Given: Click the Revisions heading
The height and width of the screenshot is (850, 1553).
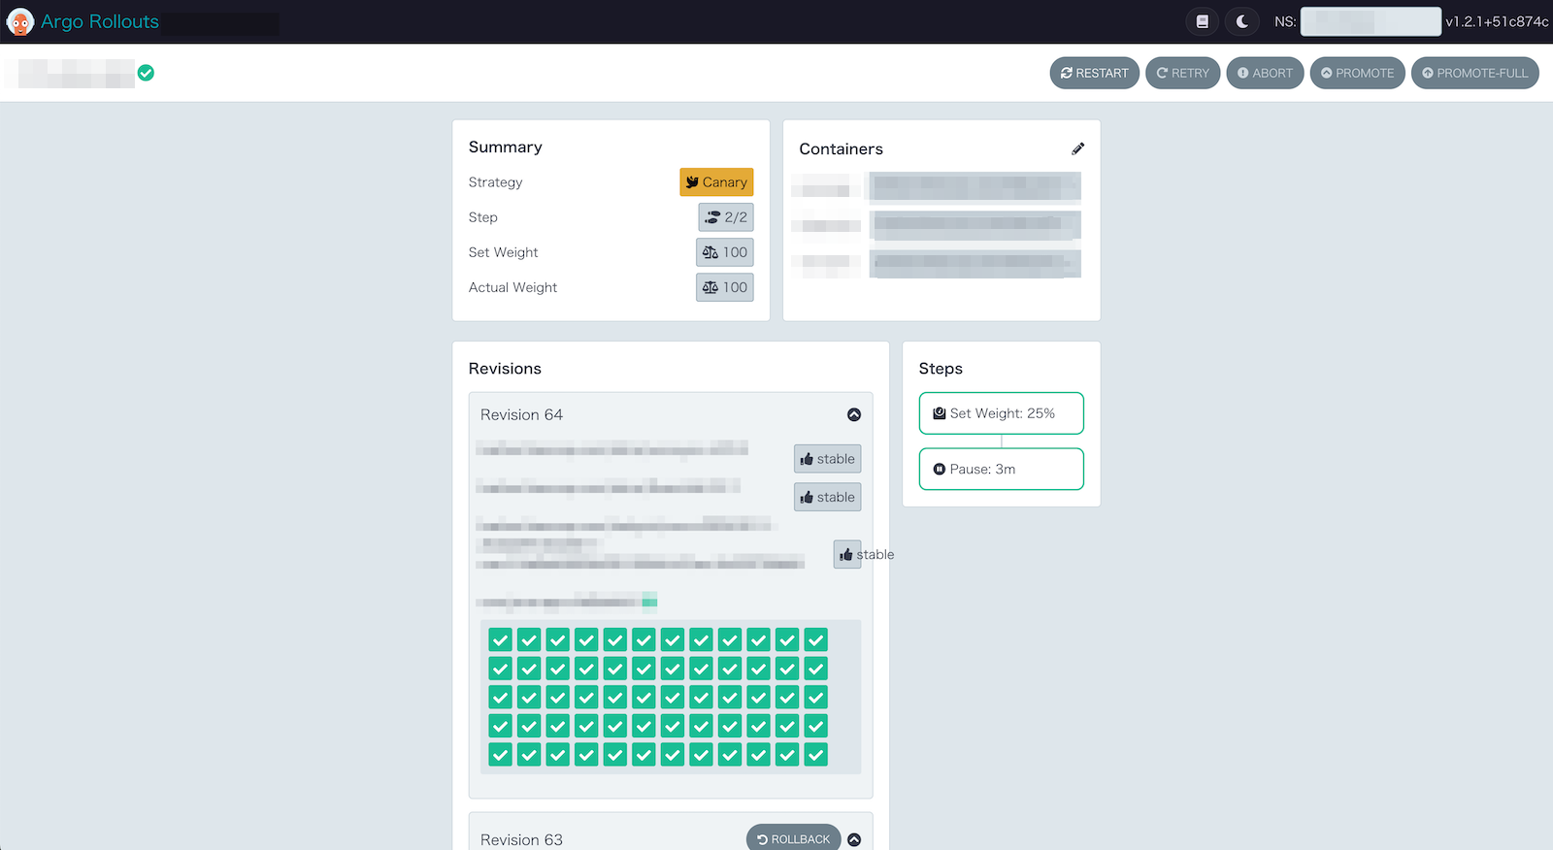Looking at the screenshot, I should pyautogui.click(x=505, y=369).
